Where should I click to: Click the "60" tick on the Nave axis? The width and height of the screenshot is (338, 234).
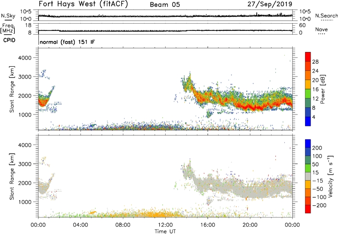click(x=302, y=25)
